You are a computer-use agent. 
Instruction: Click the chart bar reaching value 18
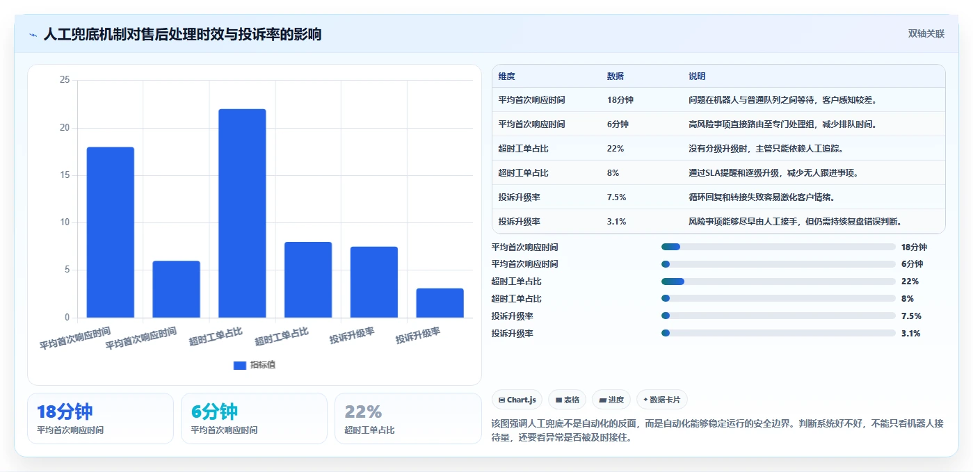coord(111,232)
